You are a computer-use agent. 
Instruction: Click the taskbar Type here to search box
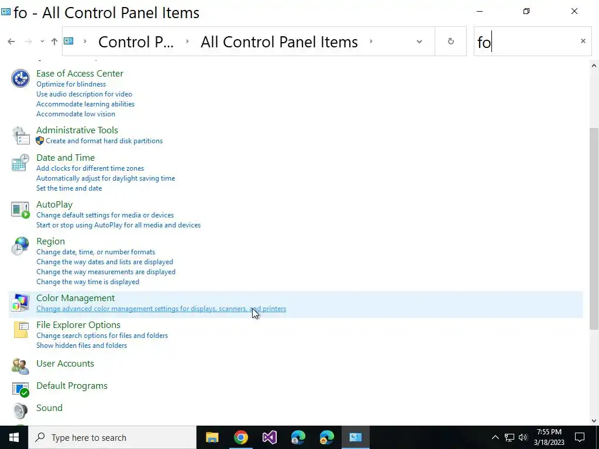coord(113,437)
